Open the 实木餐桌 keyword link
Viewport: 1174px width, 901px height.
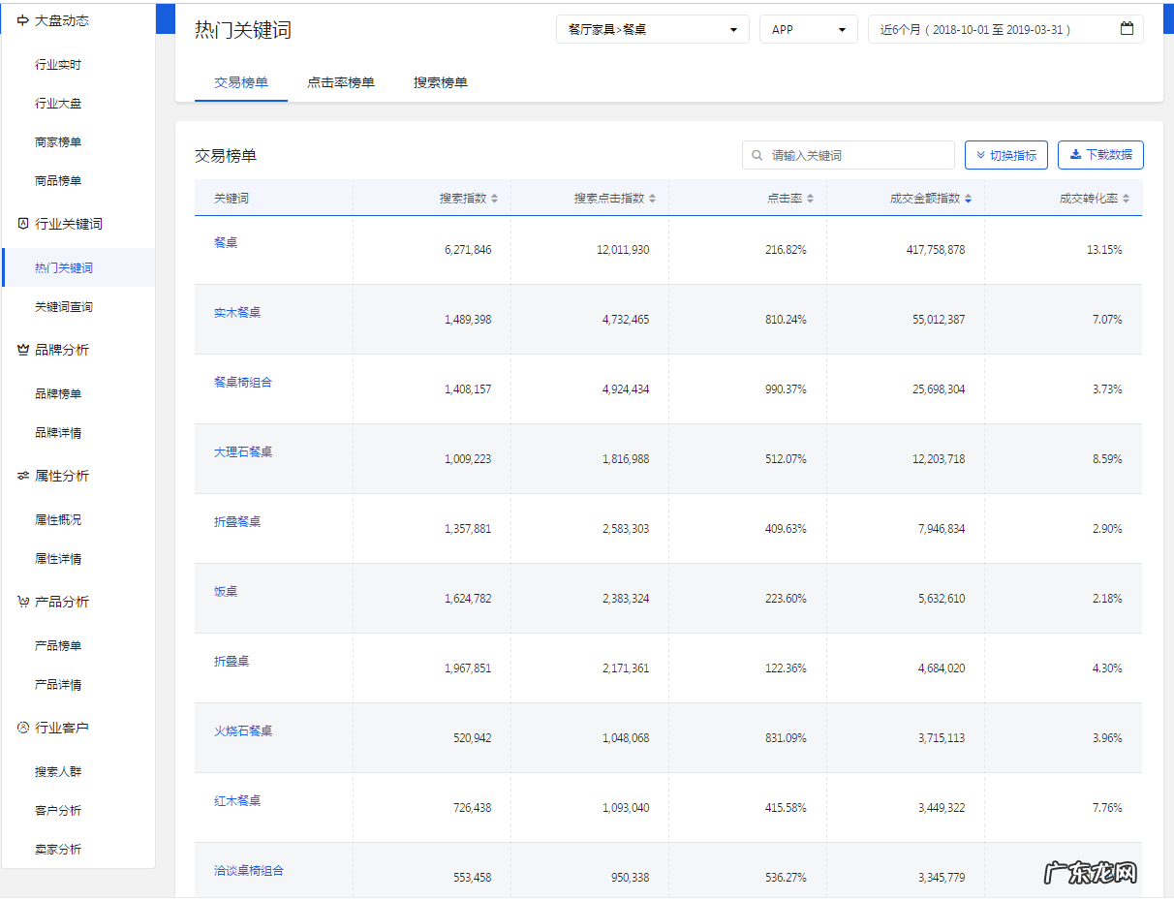click(235, 311)
